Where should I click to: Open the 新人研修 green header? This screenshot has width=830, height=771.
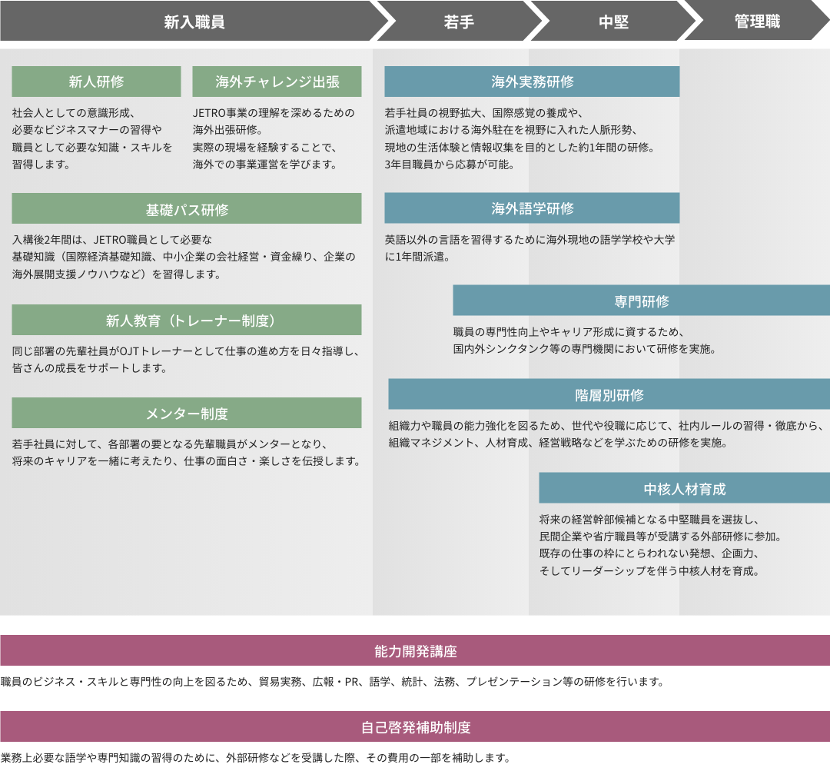click(x=96, y=81)
